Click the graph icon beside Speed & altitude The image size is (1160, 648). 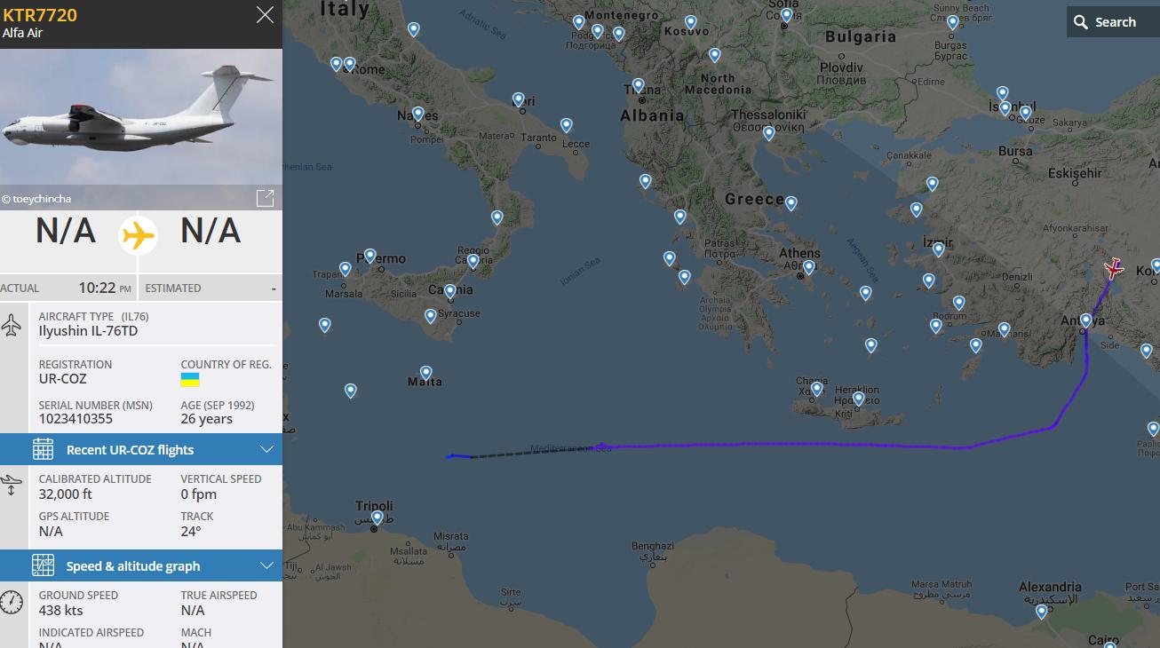click(43, 566)
